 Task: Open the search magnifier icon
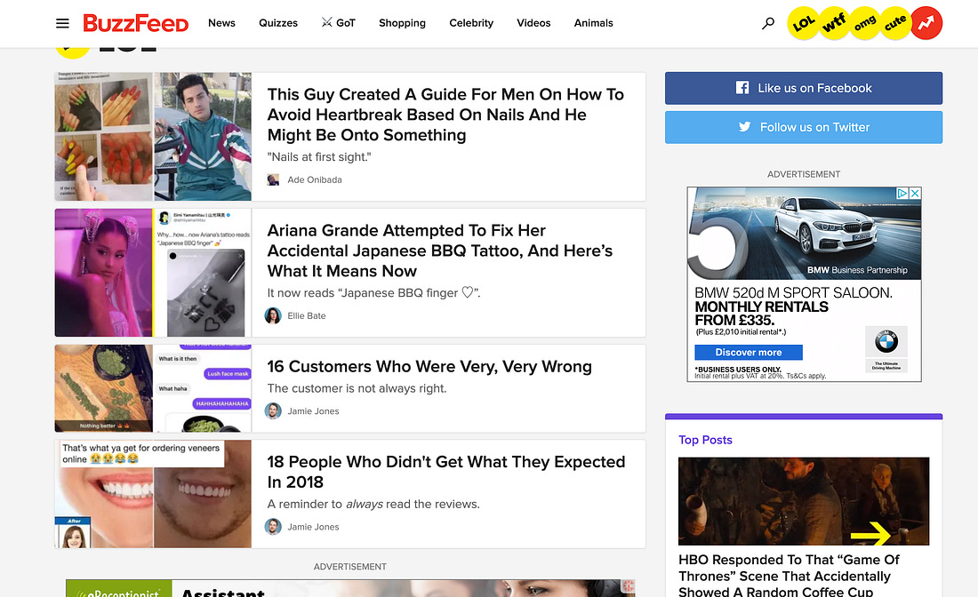769,23
